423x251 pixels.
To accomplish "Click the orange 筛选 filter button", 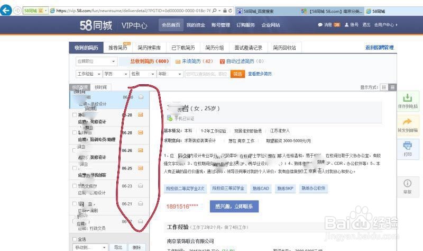I will (x=237, y=74).
